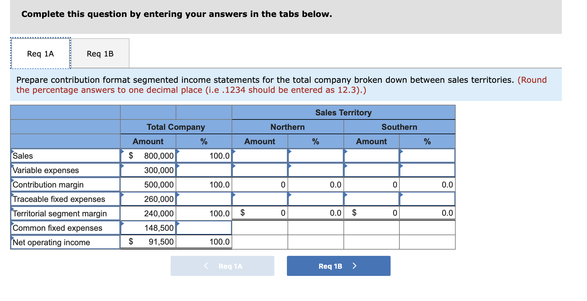The width and height of the screenshot is (587, 301).
Task: Click Southern Contribution margin percent 0.0
Action: coord(427,184)
